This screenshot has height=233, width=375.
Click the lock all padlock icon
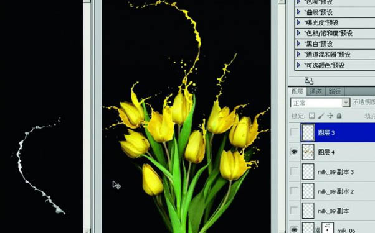coord(339,116)
